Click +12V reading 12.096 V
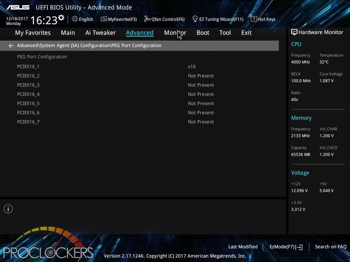The width and height of the screenshot is (350, 262). point(299,191)
